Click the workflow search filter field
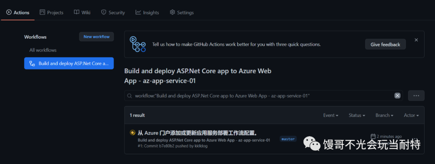This screenshot has height=164, width=435. [263, 96]
